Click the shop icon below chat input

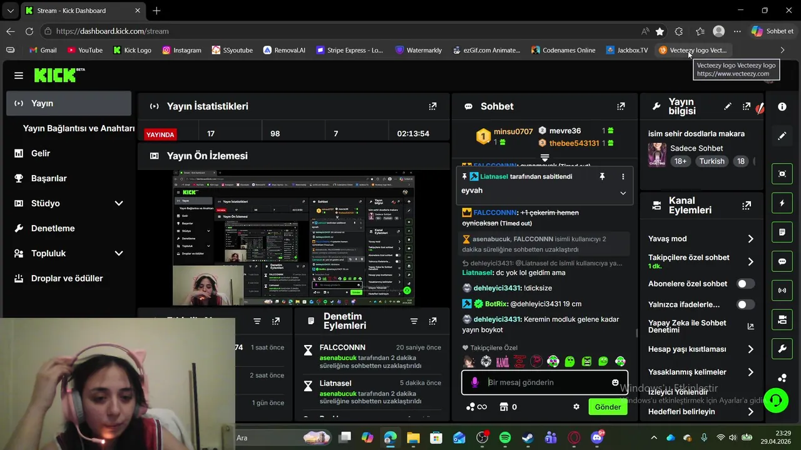click(x=504, y=407)
